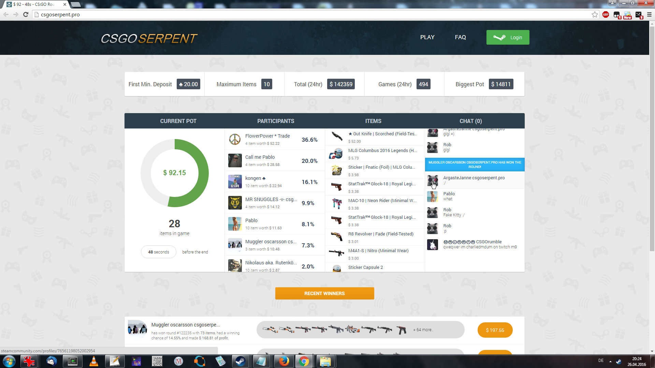Image resolution: width=655 pixels, height=368 pixels.
Task: Launch VLC media player from taskbar
Action: 93,361
